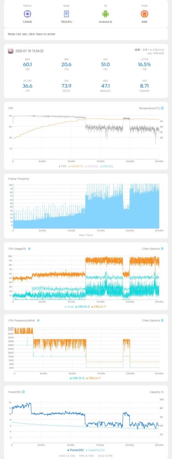Image resolution: width=172 pixels, height=459 pixels.
Task: Click the orange Profile avatar icon
Action: pos(144,14)
